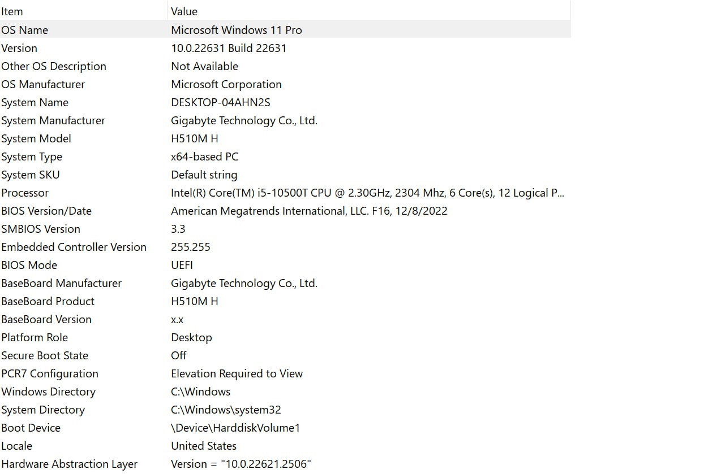Select the Secure Boot State row
This screenshot has height=474, width=704.
click(x=45, y=355)
